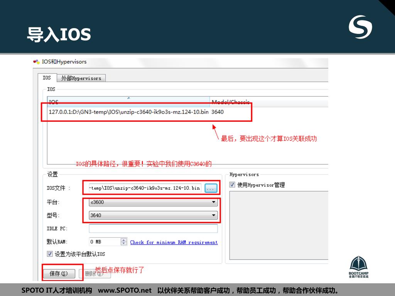The height and width of the screenshot is (296, 395).
Task: Open the 型号 3640 dropdown
Action: [x=153, y=215]
